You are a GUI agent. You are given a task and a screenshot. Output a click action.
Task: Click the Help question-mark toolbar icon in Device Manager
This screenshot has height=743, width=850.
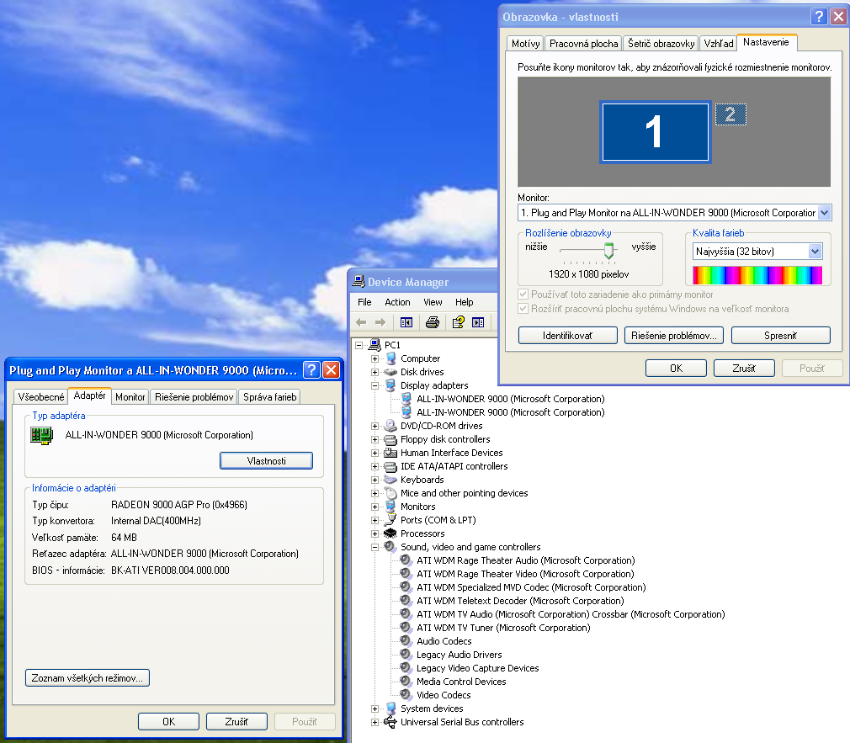click(x=459, y=322)
